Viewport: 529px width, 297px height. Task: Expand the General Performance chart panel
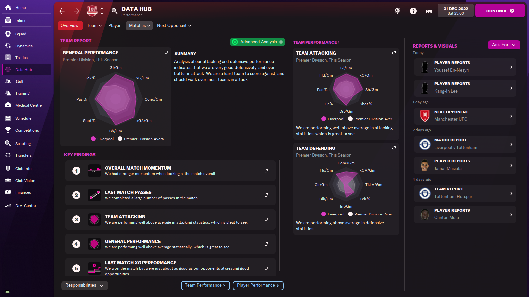tap(166, 52)
